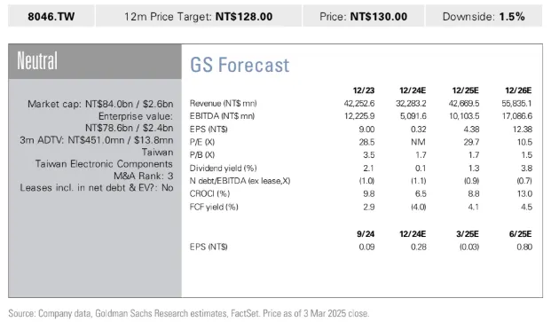Select the Downside 1.5% header cell

[484, 16]
